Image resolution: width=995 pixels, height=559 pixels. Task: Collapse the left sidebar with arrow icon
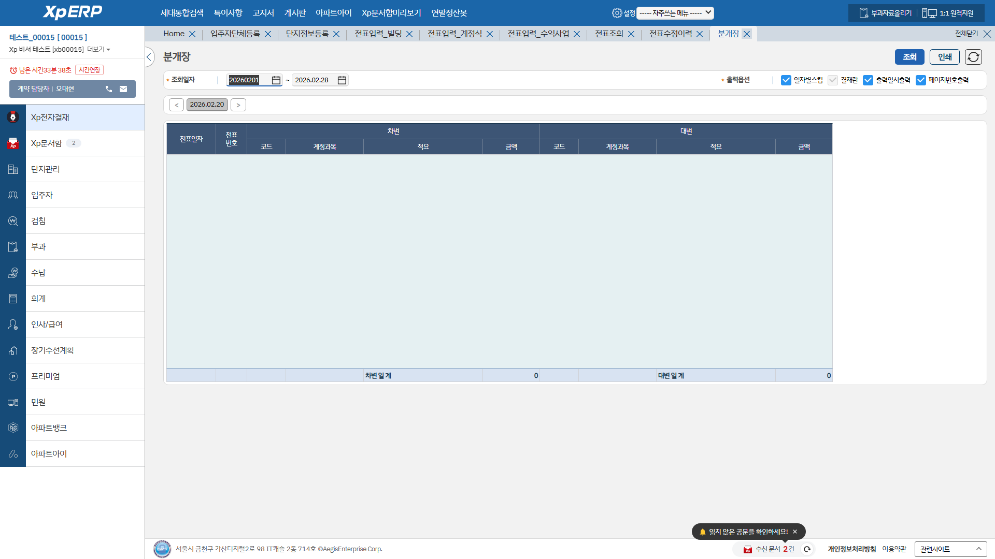pos(149,57)
